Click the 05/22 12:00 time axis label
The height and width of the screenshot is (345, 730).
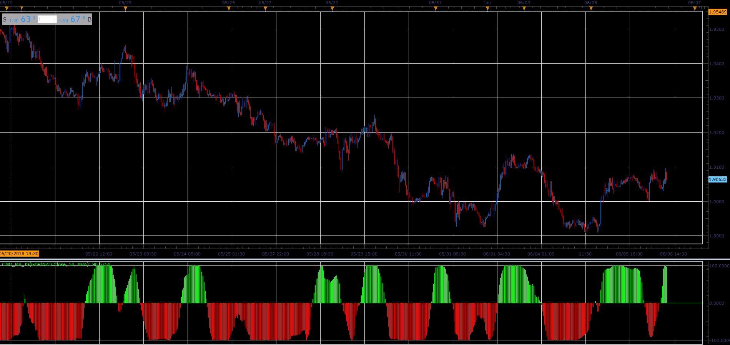click(x=99, y=254)
